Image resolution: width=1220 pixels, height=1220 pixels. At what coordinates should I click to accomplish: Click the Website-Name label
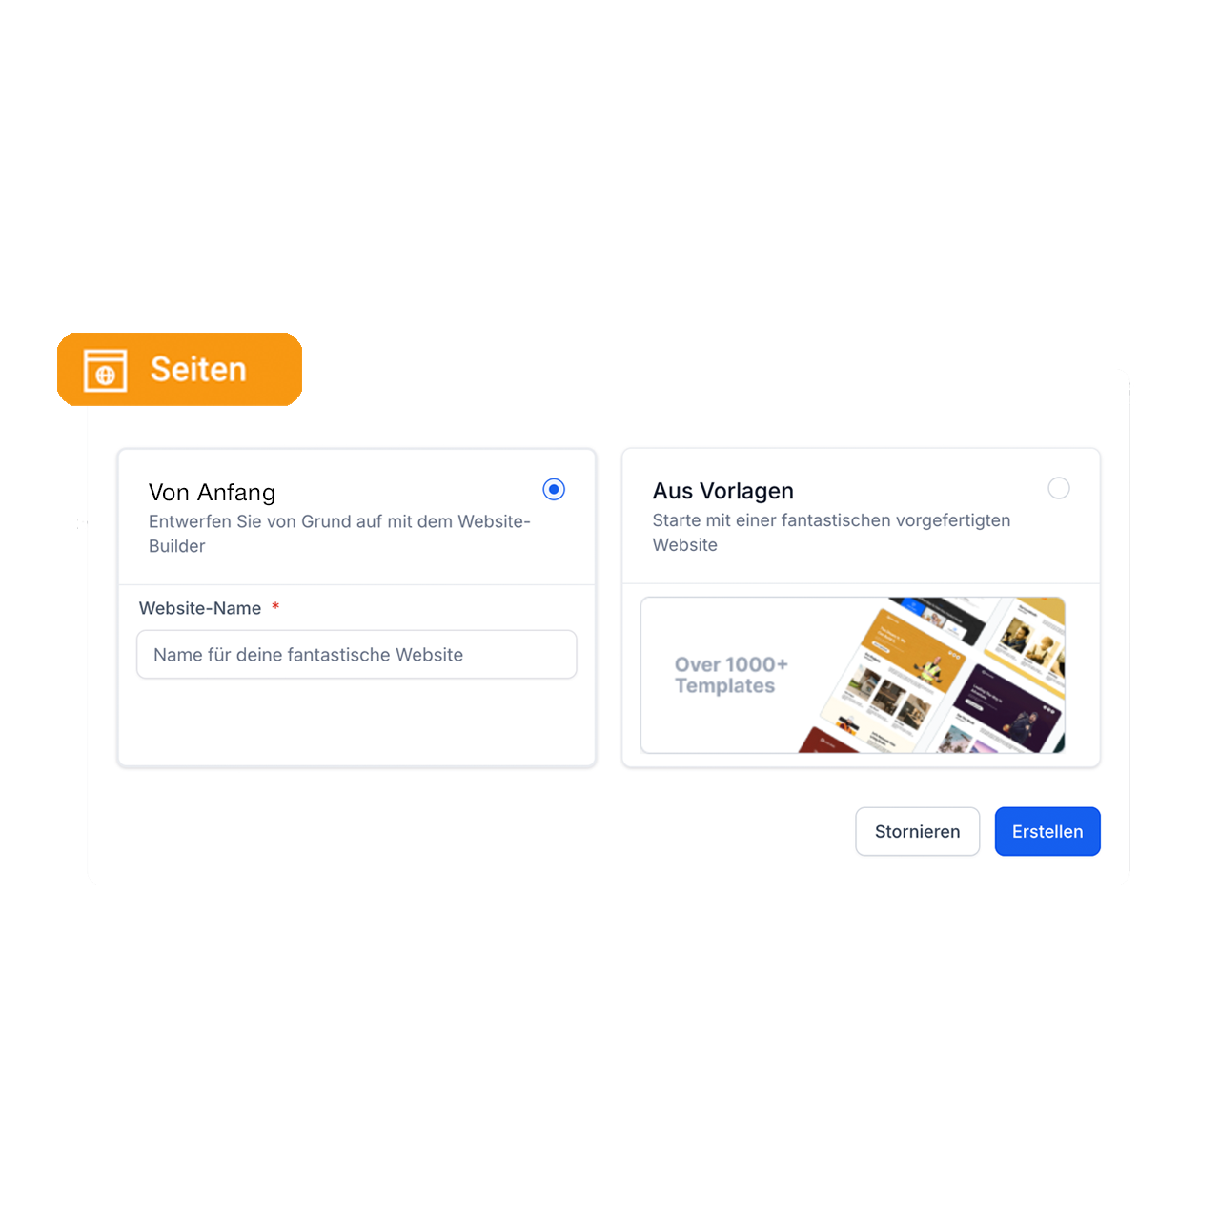pos(200,608)
